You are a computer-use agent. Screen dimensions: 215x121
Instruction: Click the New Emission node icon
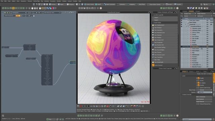click(153, 28)
